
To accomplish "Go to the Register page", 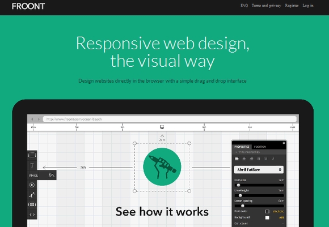I will coord(292,6).
